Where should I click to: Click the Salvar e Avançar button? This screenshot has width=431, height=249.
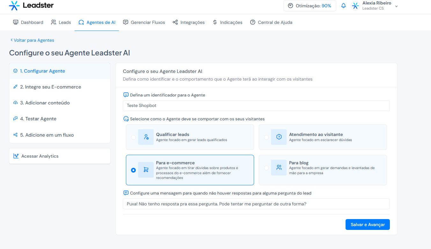point(368,224)
